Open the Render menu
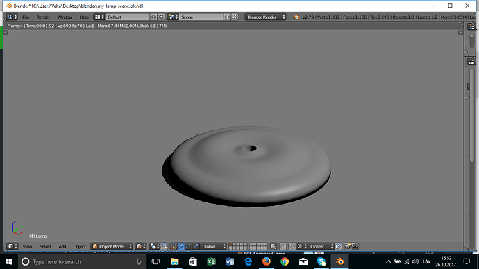The height and width of the screenshot is (269, 479). pos(43,17)
